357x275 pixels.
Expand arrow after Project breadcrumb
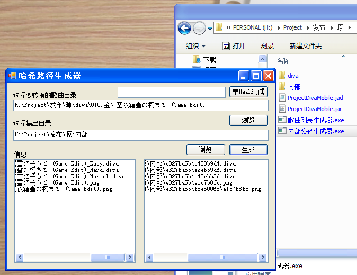click(308, 27)
